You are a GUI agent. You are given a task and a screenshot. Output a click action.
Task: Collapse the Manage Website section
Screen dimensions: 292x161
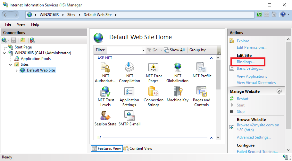[279, 91]
